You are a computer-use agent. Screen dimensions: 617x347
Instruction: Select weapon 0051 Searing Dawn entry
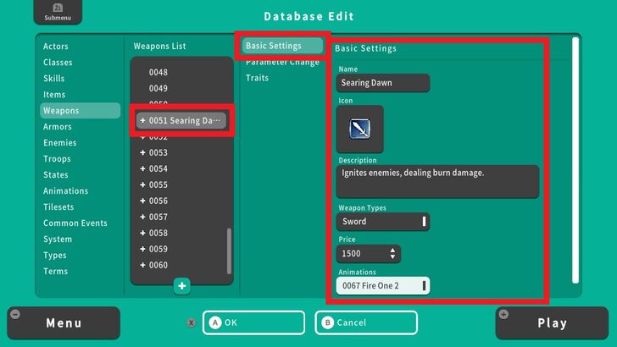tap(181, 121)
